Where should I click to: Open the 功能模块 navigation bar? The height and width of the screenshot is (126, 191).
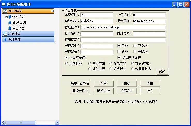click(28, 34)
